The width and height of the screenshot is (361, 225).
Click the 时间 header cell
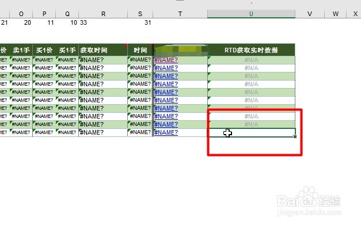(140, 50)
